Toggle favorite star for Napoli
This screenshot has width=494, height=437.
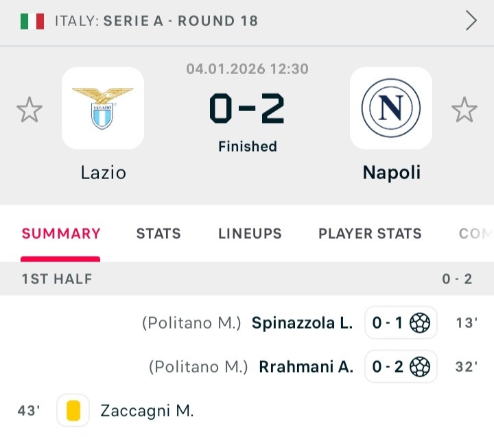tap(464, 110)
